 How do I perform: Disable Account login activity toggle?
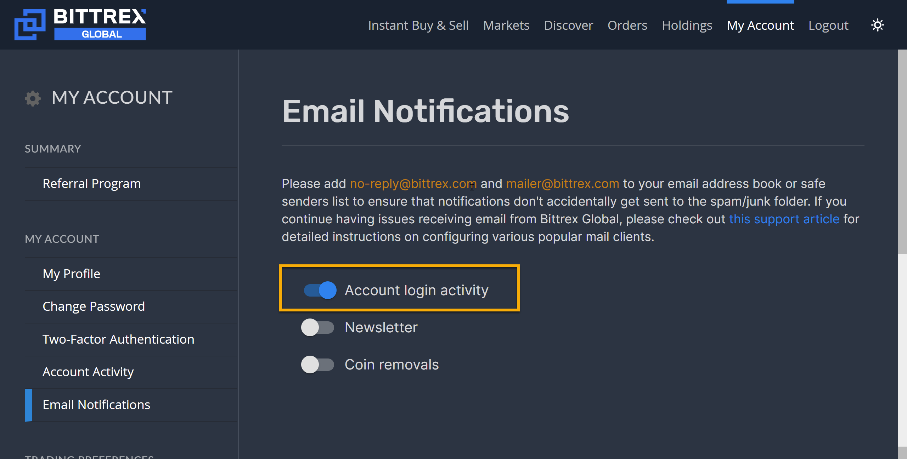[320, 290]
